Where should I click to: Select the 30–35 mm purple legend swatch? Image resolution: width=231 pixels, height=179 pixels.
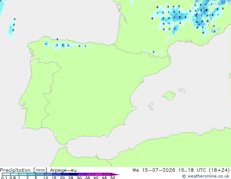[x=82, y=174]
